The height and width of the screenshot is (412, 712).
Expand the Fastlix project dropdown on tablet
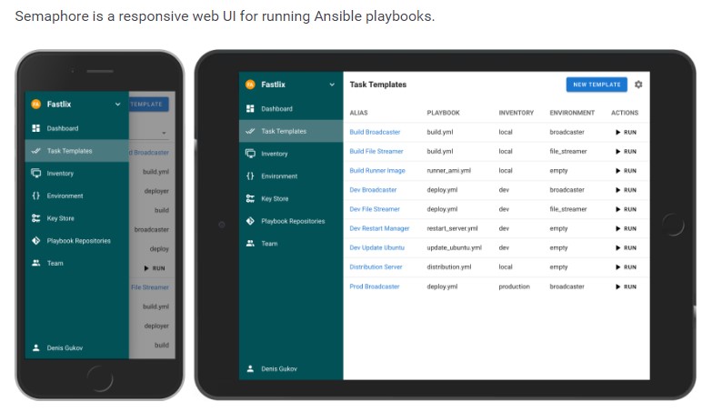pyautogui.click(x=332, y=85)
